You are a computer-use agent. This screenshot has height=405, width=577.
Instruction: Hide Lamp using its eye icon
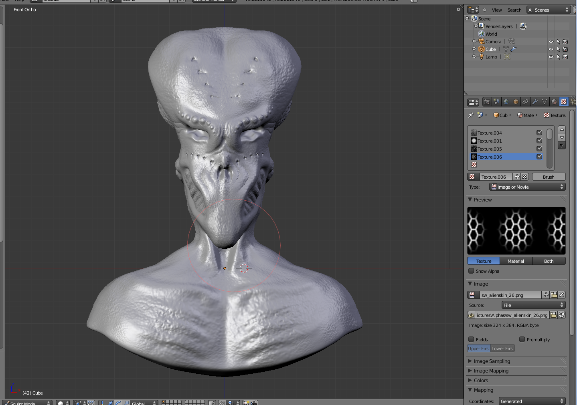coord(551,57)
